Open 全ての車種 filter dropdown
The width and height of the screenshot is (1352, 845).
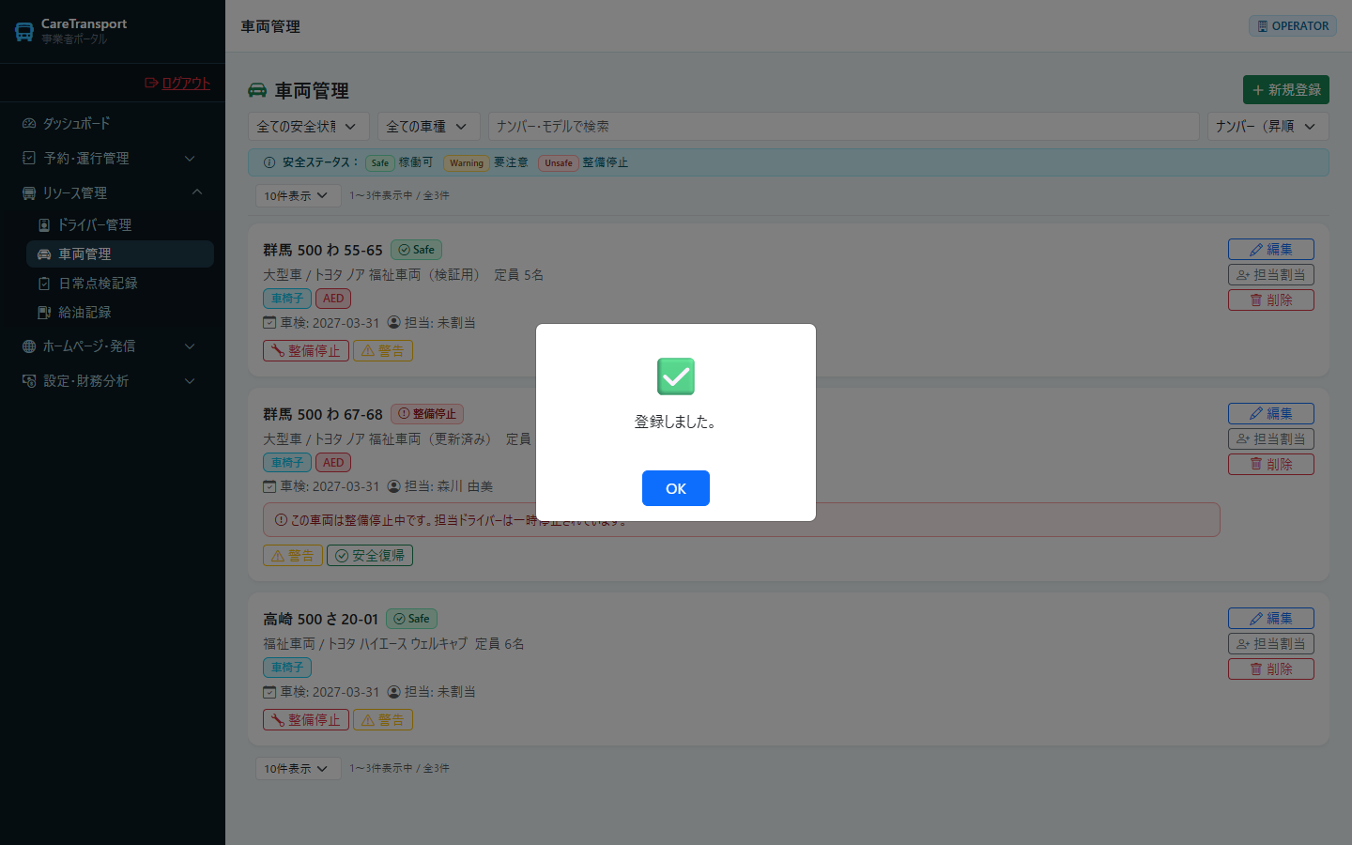pyautogui.click(x=429, y=126)
